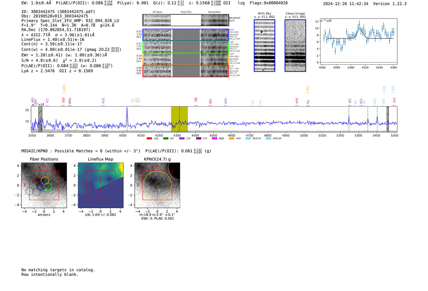The width and height of the screenshot is (428, 291).
Task: Click the yellow aperture circle in KPNO image
Action: [x=157, y=185]
